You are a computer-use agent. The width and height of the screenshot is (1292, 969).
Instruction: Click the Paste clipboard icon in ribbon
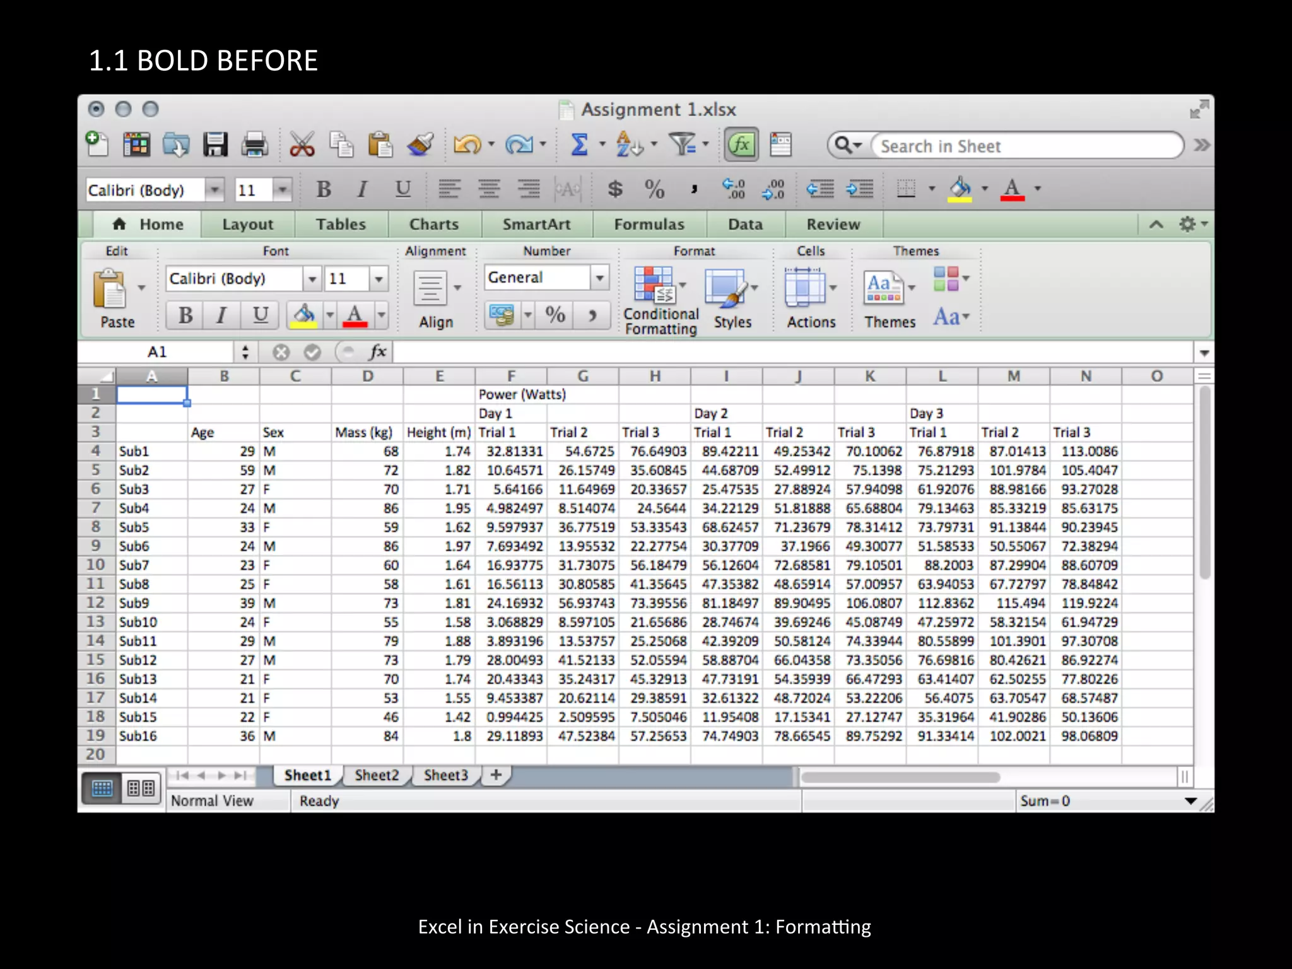pos(110,289)
